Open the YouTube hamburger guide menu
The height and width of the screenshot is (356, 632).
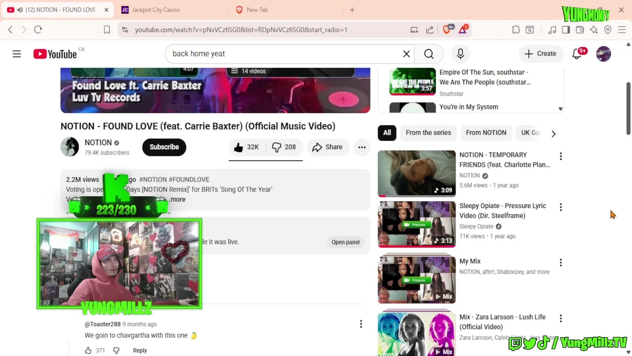(x=17, y=54)
